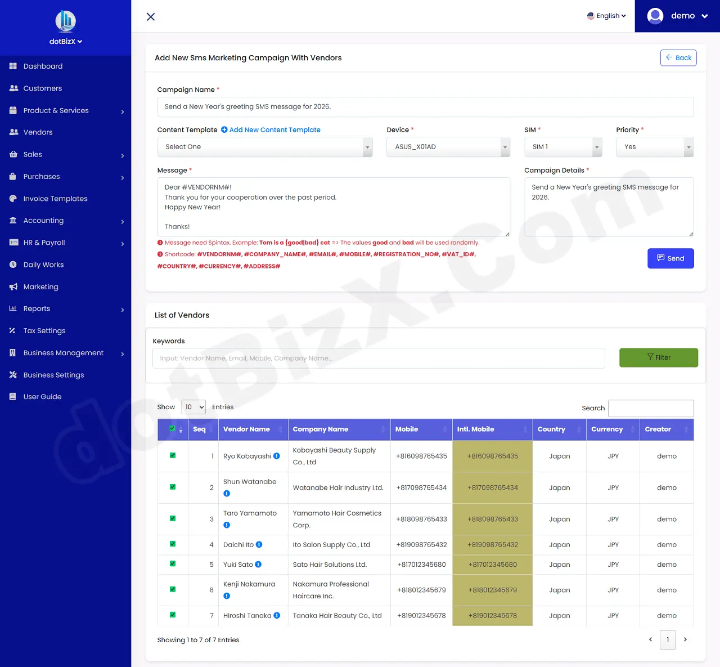Click the info icon beside Ryo Kobayashi
Screen dimensions: 720x667
coord(277,456)
